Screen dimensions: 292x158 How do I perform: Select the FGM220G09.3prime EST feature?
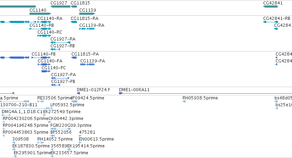pos(60,129)
